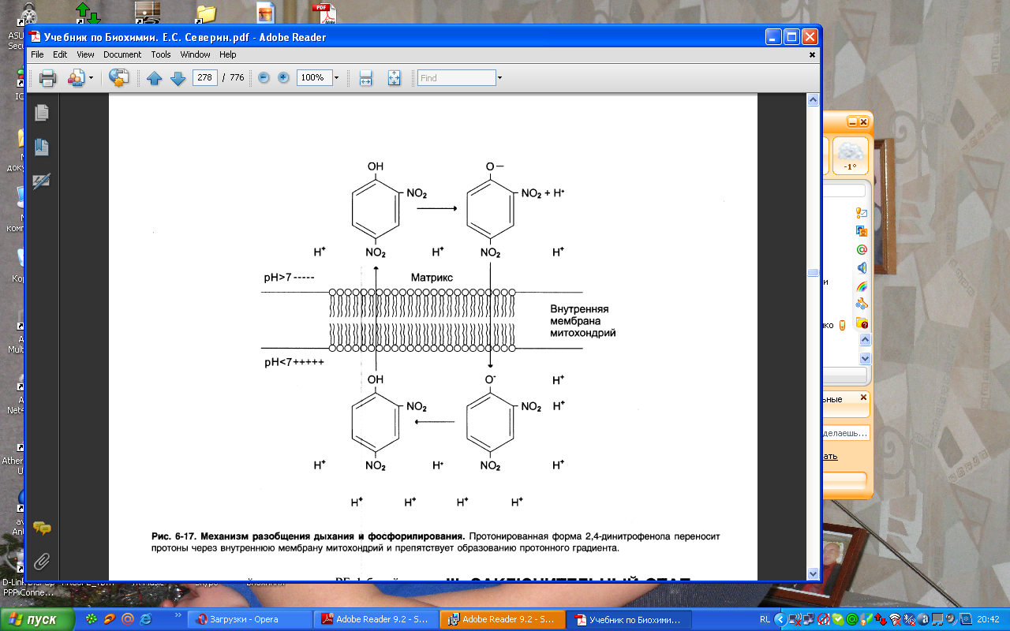Expand hidden system tray icons arrow
Screen dimensions: 1010x631
(x=781, y=619)
